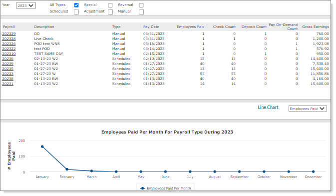
Task: Click gross earnings value 1,923.08
Action: pyautogui.click(x=321, y=44)
